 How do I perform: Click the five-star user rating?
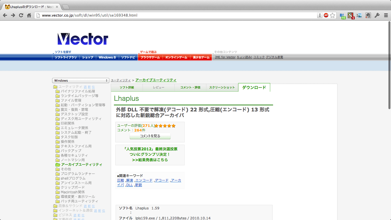(165, 126)
